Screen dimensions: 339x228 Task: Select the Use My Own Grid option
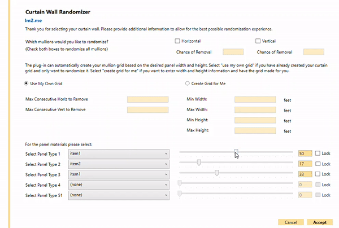(x=26, y=84)
